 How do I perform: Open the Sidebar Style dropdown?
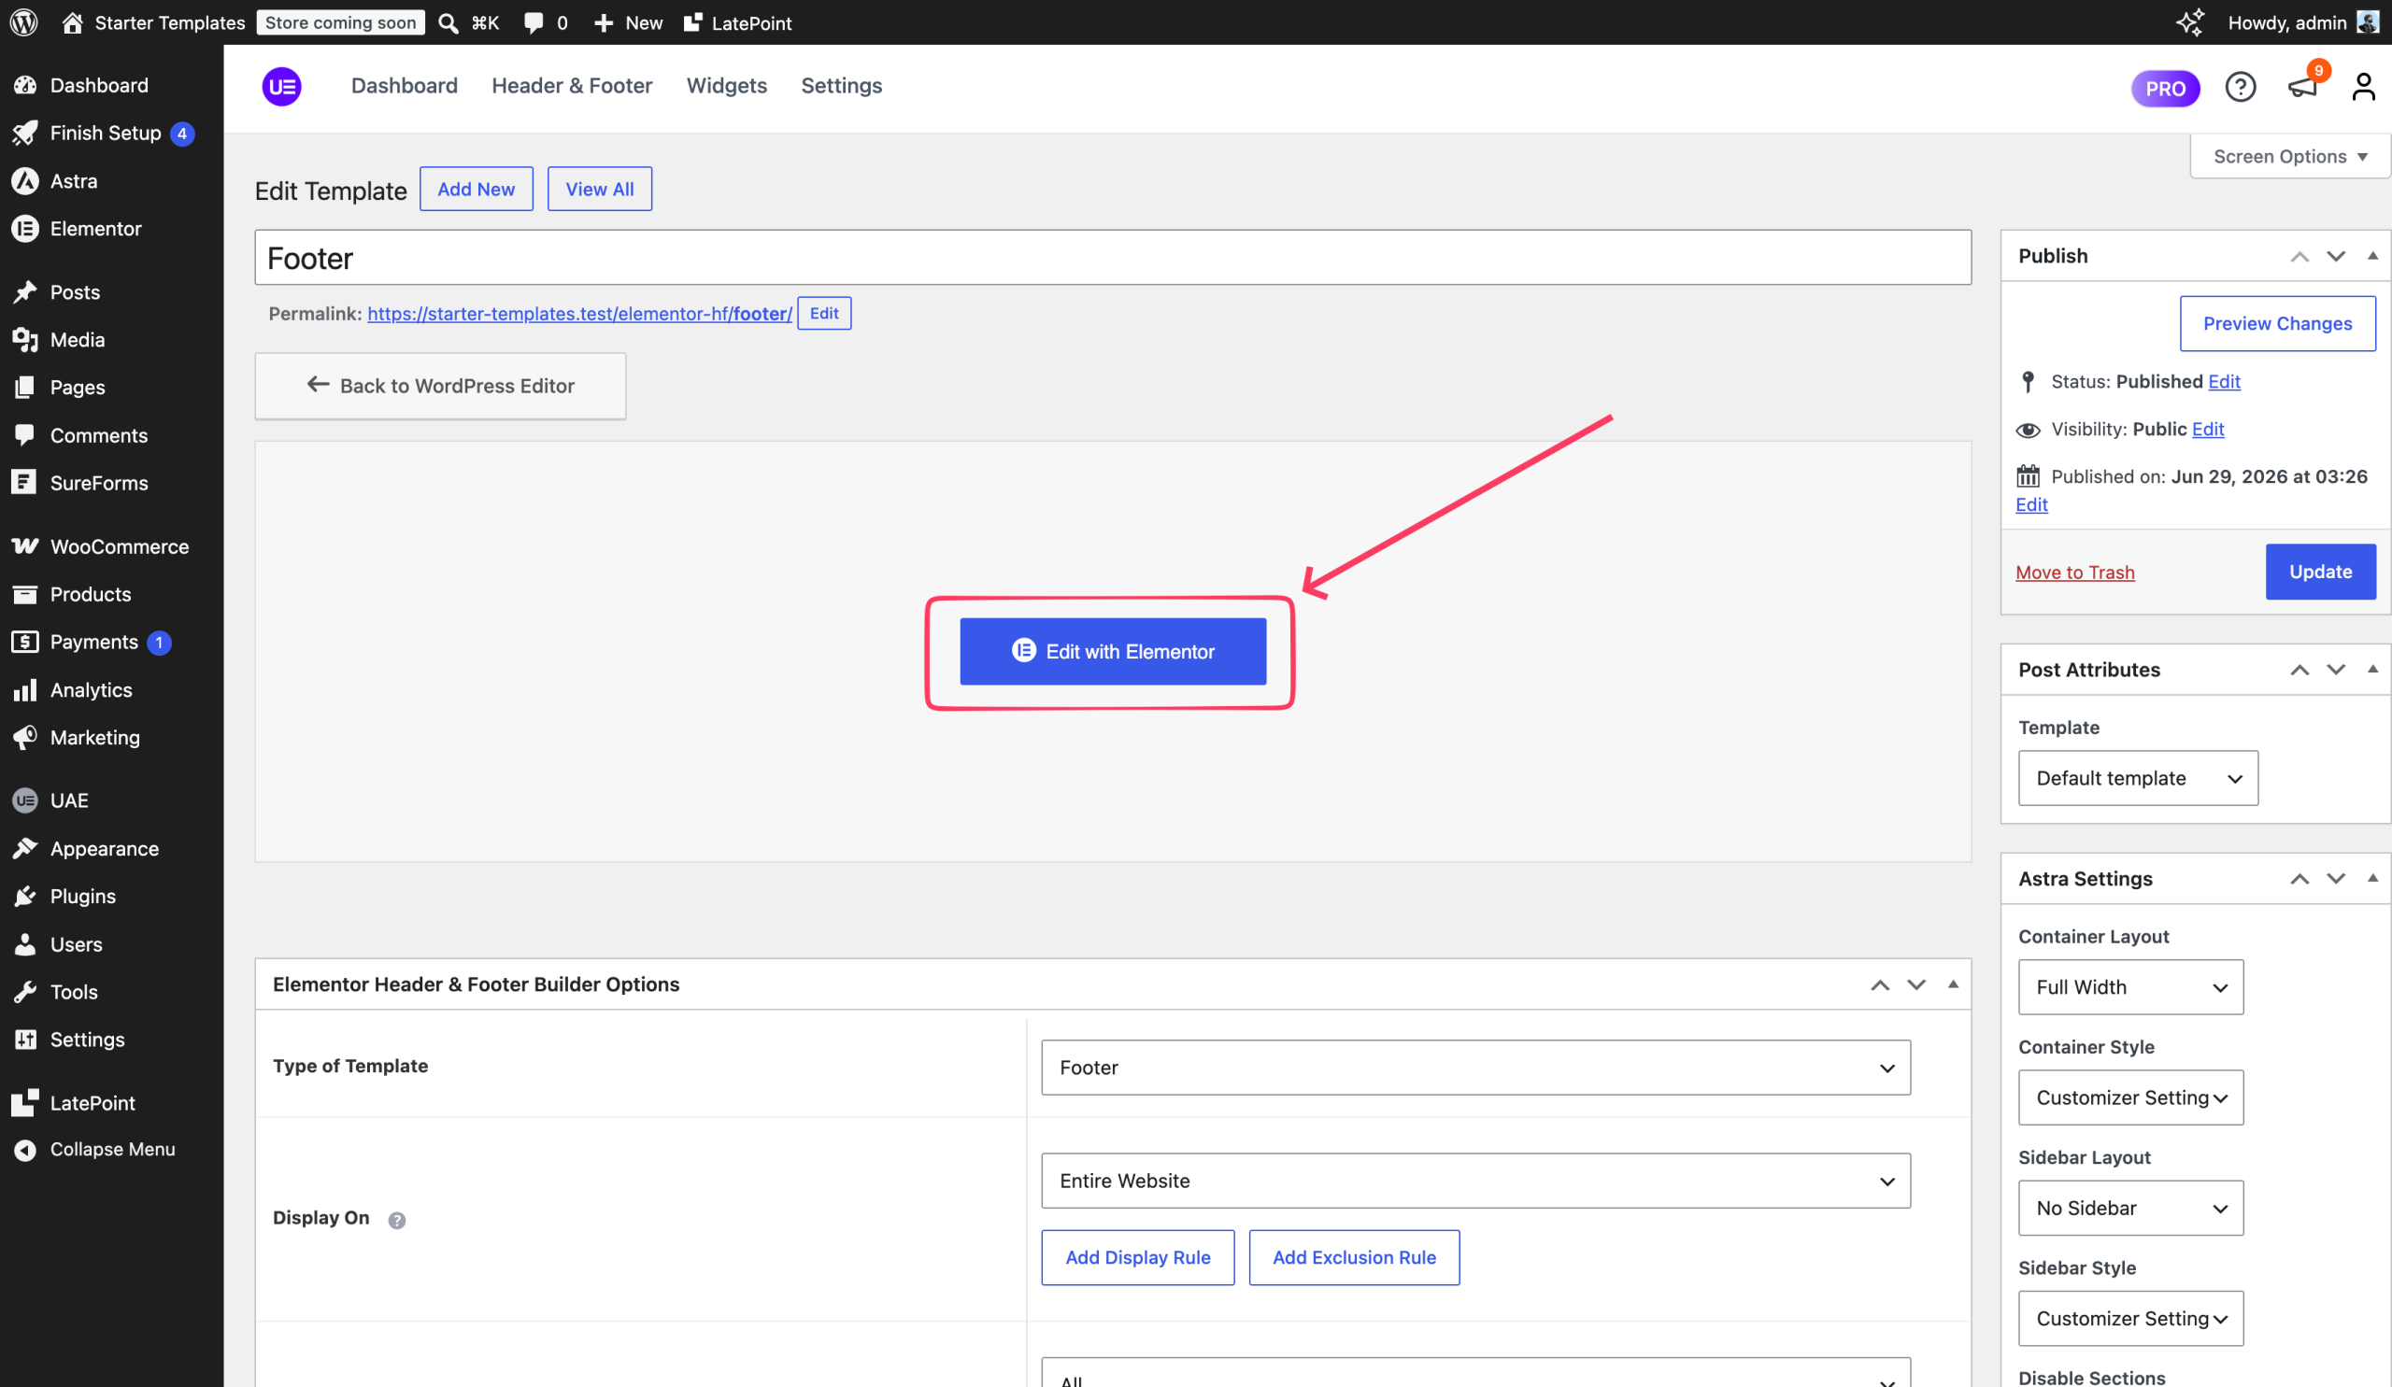tap(2130, 1319)
